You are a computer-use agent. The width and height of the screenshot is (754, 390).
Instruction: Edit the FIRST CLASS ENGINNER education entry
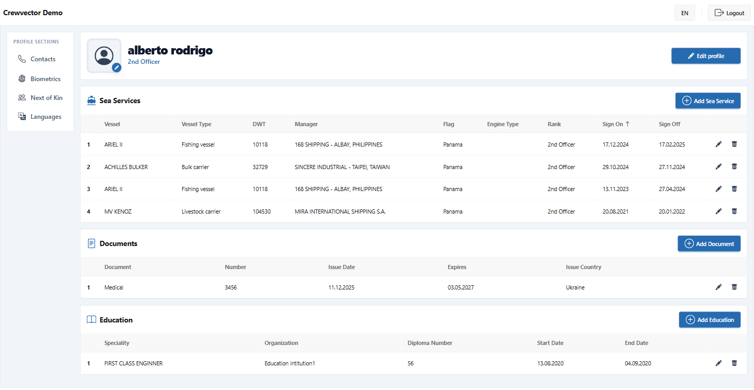point(718,363)
